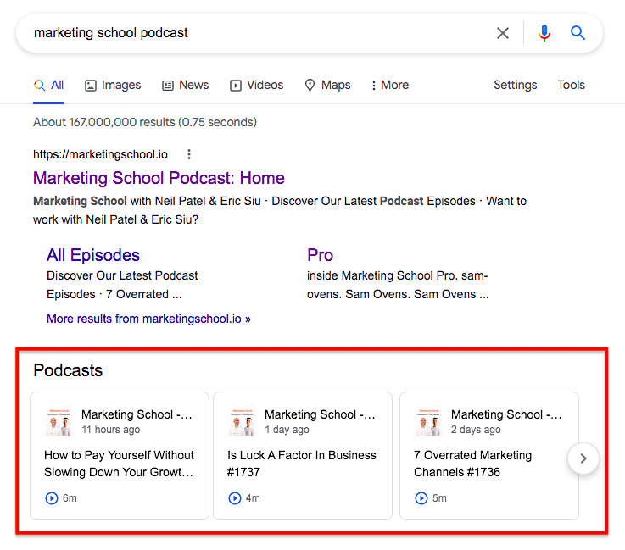Screen dimensions: 625x550
Task: Open How to Pay Yourself Without Slowing episode
Action: pyautogui.click(x=119, y=464)
